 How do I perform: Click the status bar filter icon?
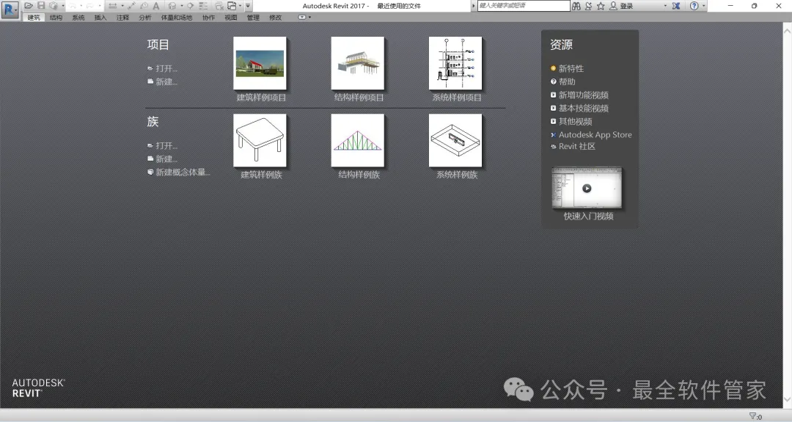752,416
